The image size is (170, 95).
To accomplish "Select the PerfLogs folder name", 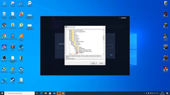I will [x=75, y=37].
